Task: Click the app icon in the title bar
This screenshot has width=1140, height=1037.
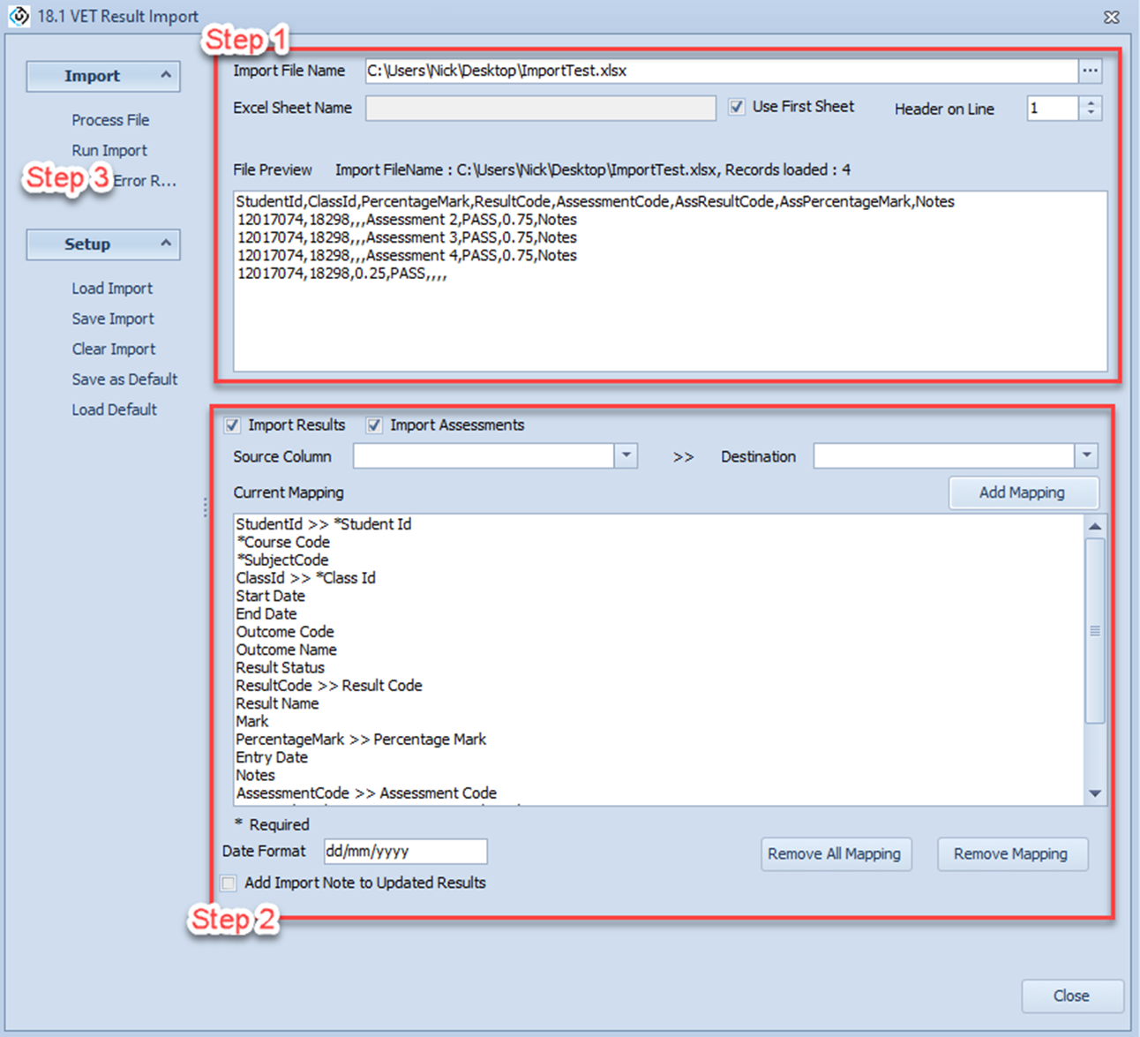Action: pyautogui.click(x=19, y=16)
